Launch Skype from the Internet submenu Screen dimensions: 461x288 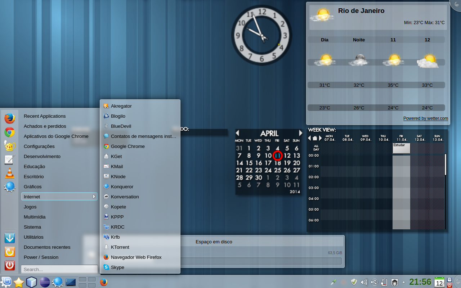coord(140,267)
